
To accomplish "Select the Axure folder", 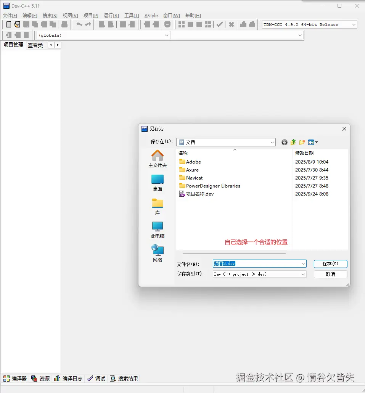I will [x=189, y=170].
